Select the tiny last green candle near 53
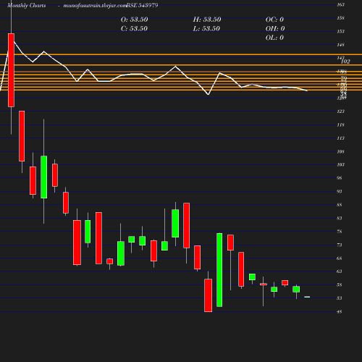The width and height of the screenshot is (362, 362). pyautogui.click(x=307, y=297)
